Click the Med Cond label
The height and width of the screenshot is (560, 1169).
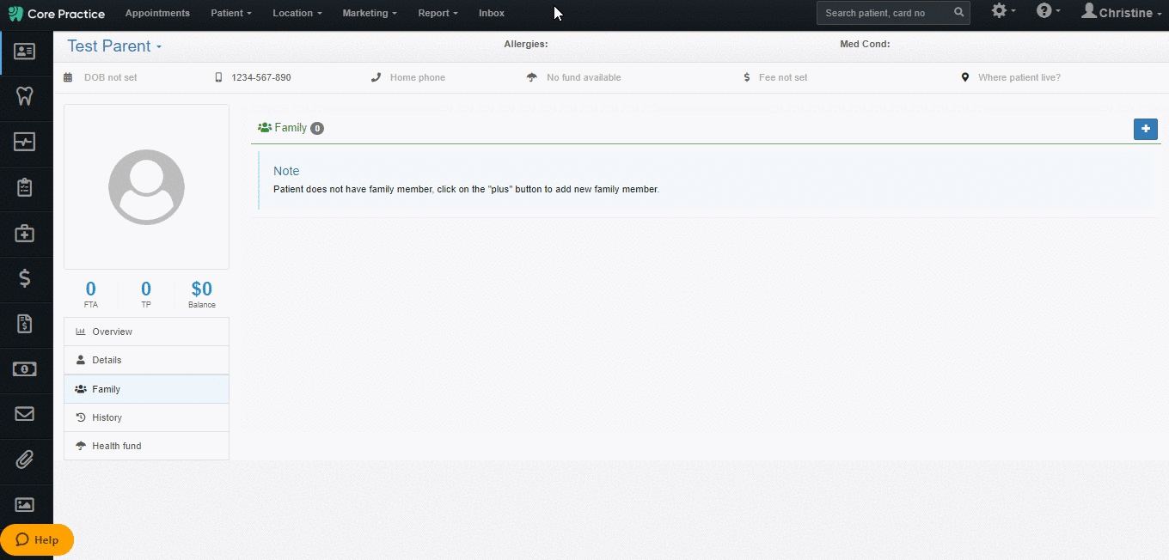click(865, 44)
